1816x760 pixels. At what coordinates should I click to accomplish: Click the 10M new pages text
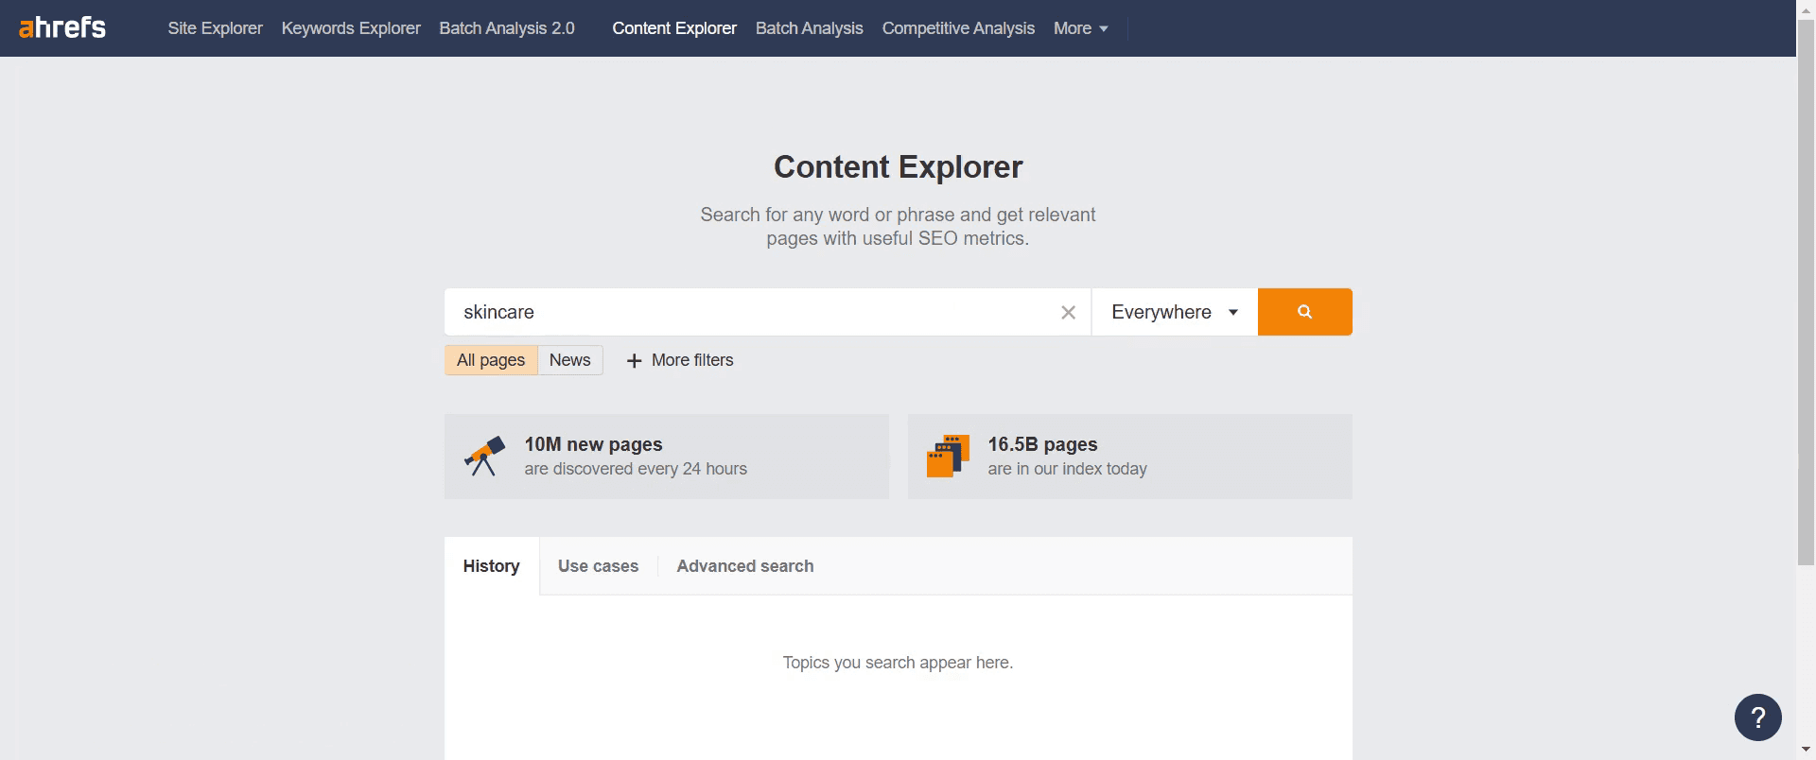click(593, 444)
